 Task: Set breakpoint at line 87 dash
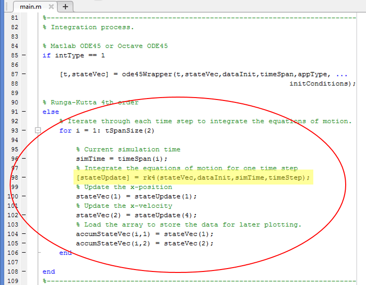24,74
